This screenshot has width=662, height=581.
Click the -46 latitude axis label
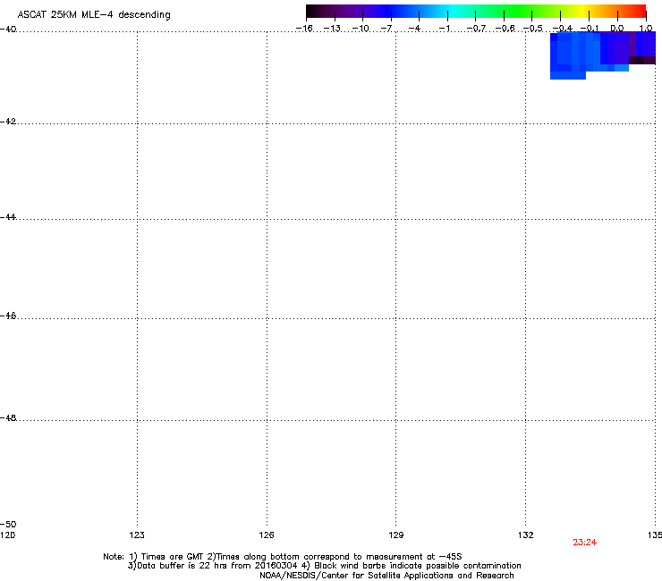click(x=8, y=316)
